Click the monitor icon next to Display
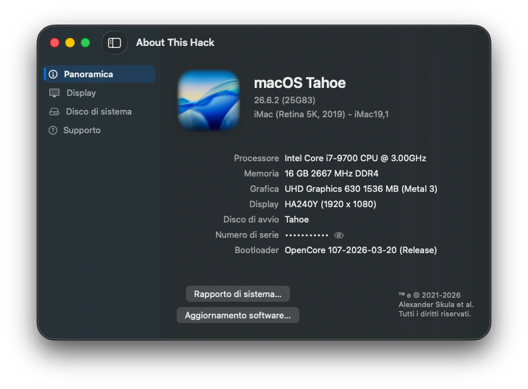The height and width of the screenshot is (389, 528). coord(54,93)
